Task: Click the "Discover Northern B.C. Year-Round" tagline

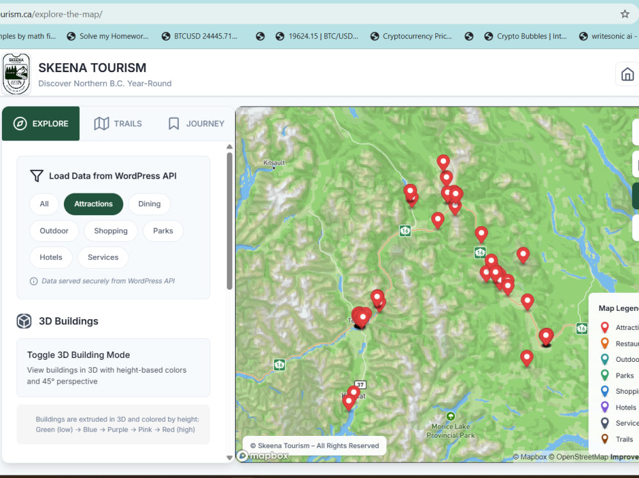Action: click(x=105, y=84)
